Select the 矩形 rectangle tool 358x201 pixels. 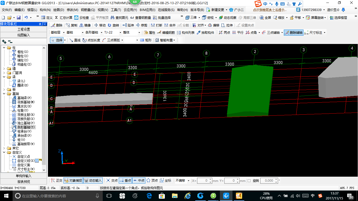point(146,40)
